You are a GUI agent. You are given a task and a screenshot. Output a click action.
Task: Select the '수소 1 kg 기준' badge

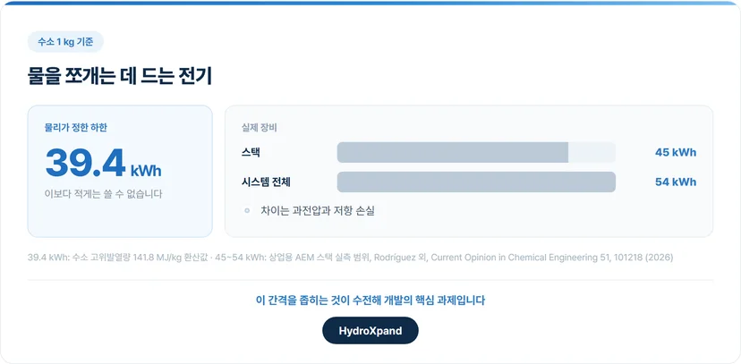click(65, 42)
